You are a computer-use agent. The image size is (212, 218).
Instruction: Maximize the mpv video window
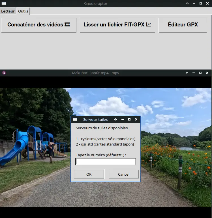tap(200, 73)
